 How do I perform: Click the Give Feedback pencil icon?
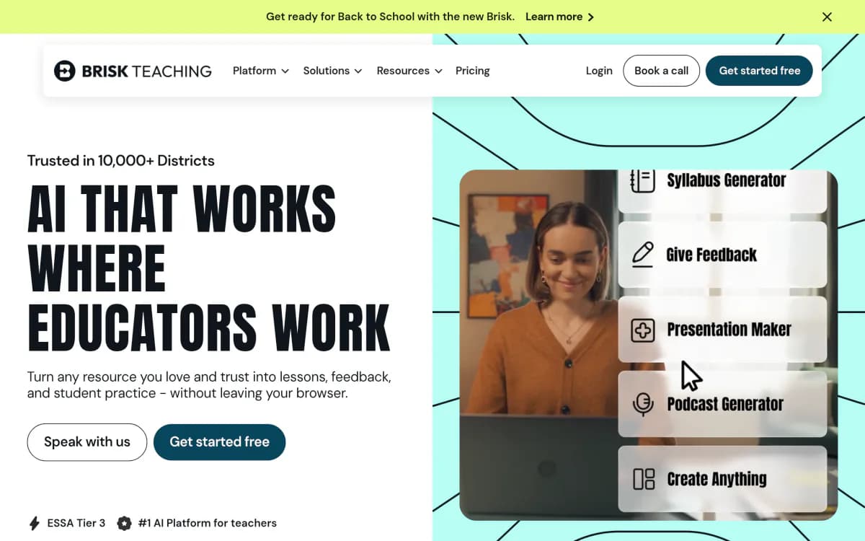642,255
